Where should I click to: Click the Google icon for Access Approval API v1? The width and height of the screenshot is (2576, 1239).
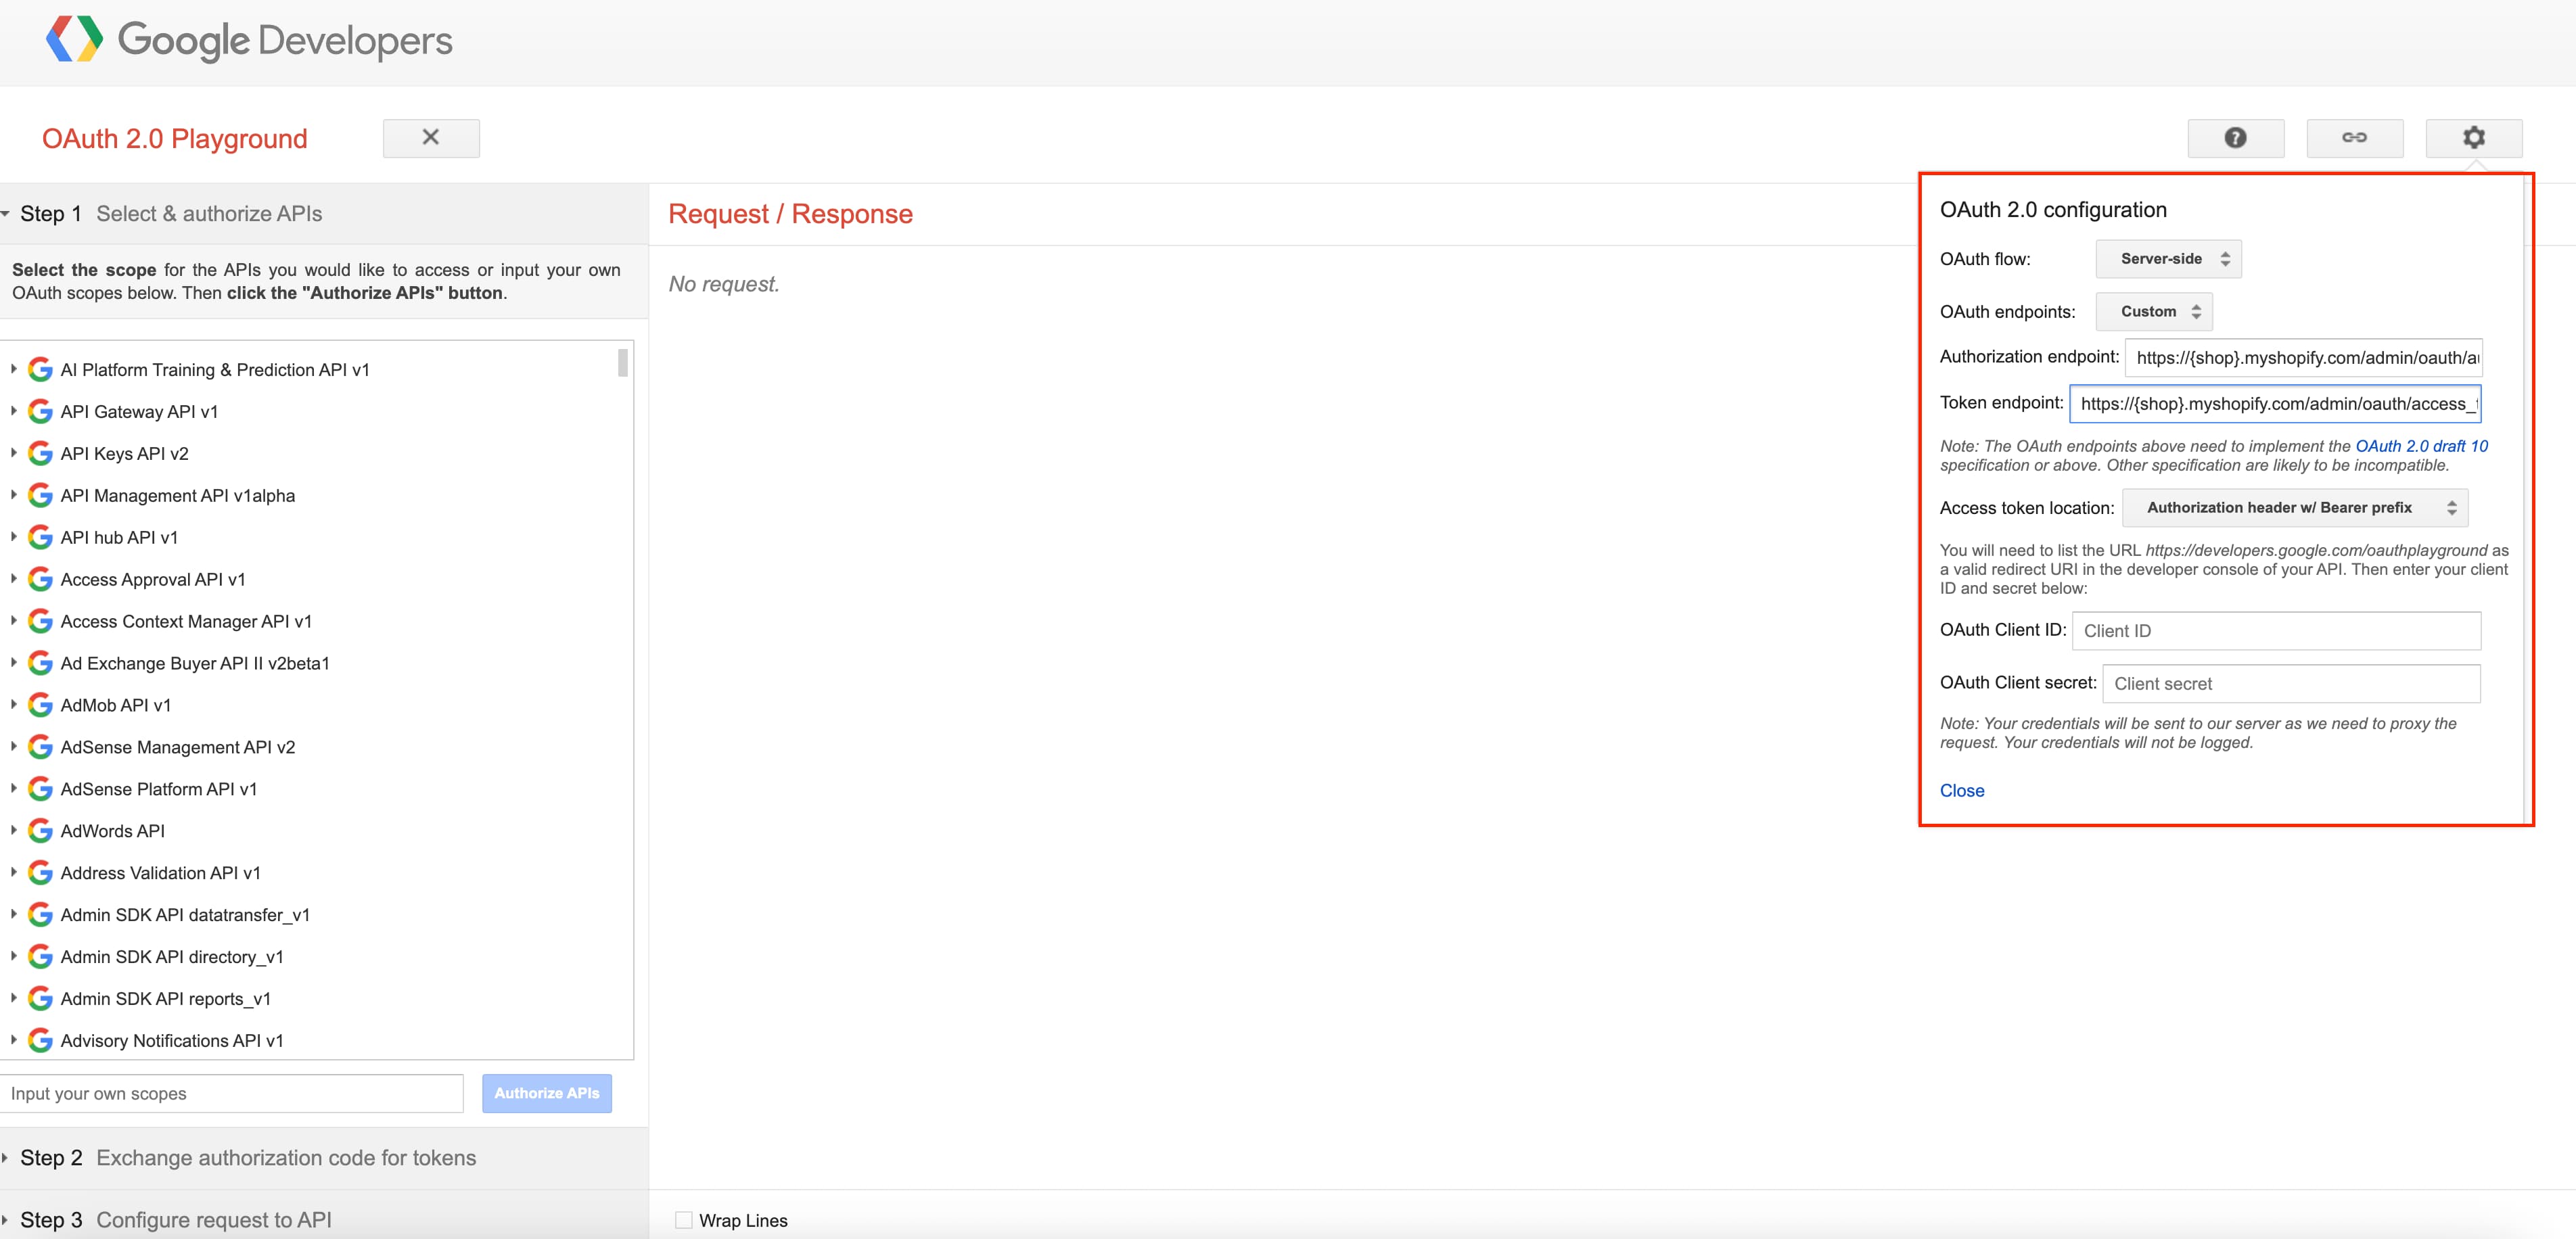click(40, 579)
